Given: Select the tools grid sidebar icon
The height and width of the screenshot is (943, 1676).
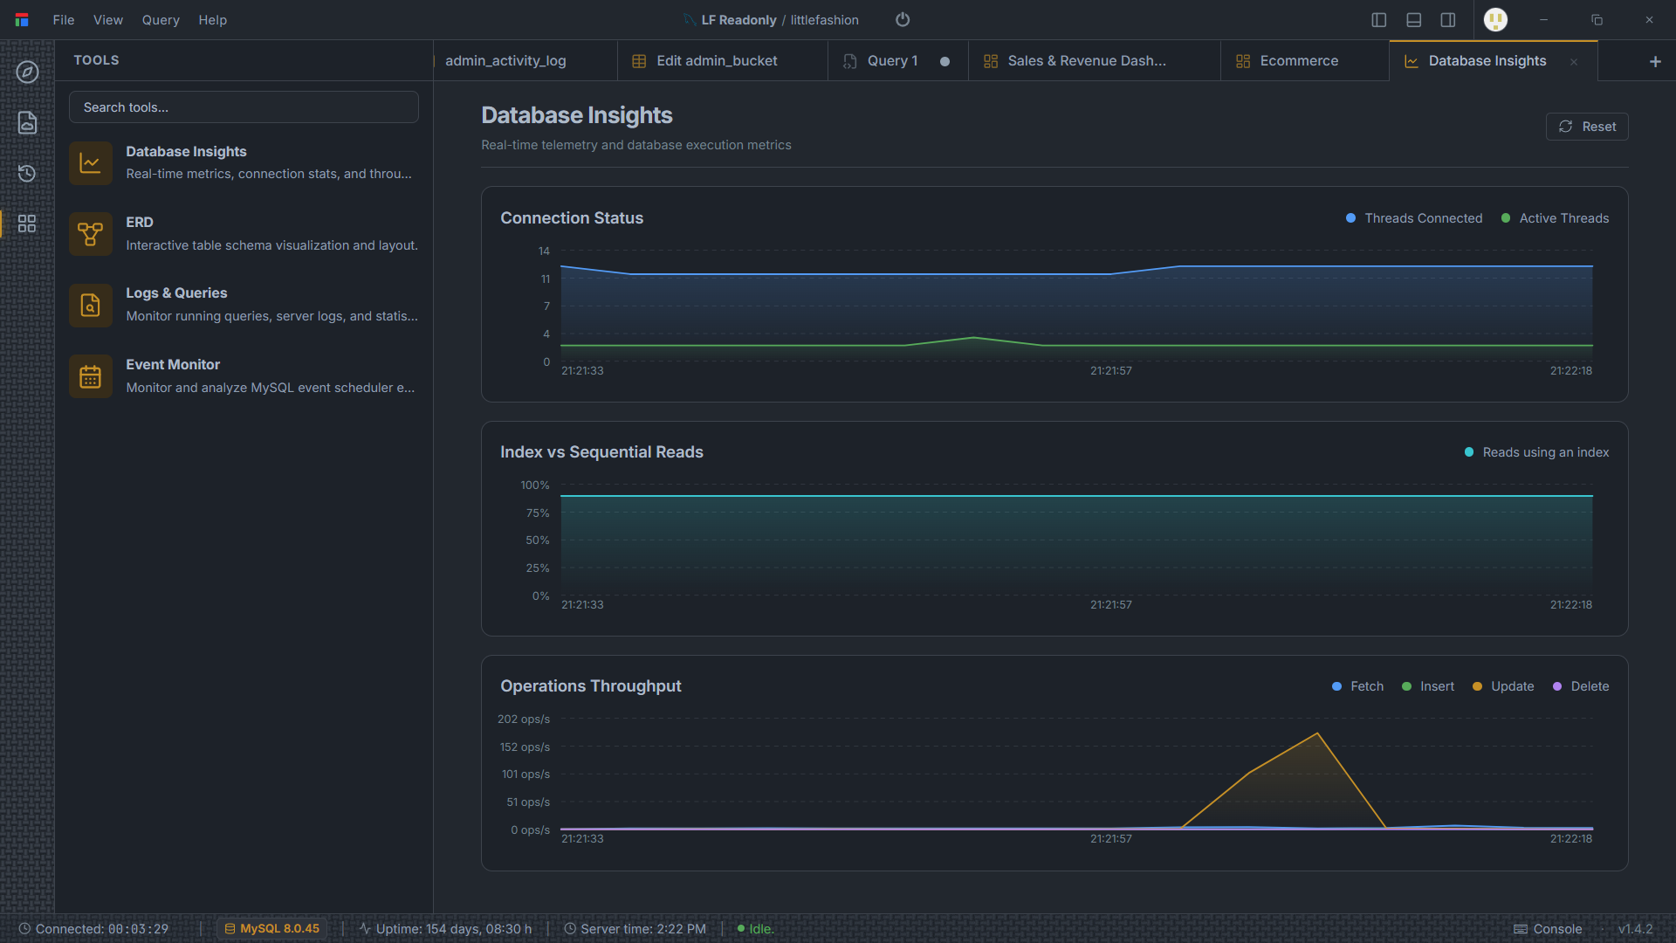Looking at the screenshot, I should coord(27,224).
